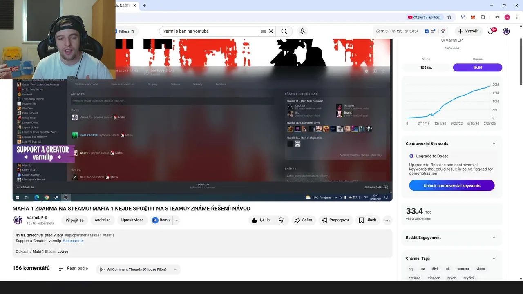Open the Chrome profile avatar A
The image size is (523, 294).
pyautogui.click(x=507, y=17)
